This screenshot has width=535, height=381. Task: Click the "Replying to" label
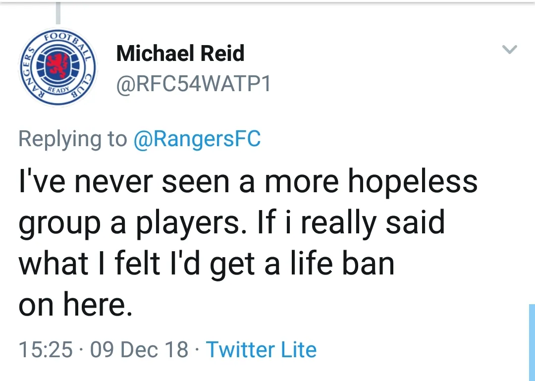coord(72,139)
